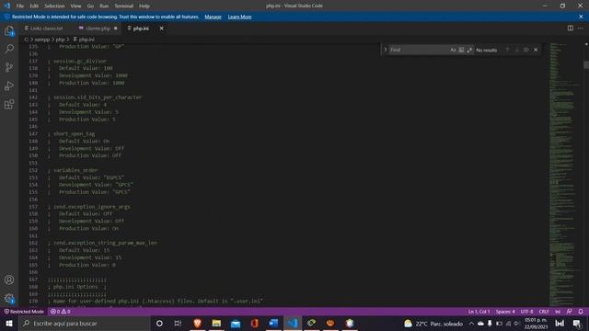Image resolution: width=589 pixels, height=331 pixels.
Task: Open the Source Control view
Action: click(9, 67)
